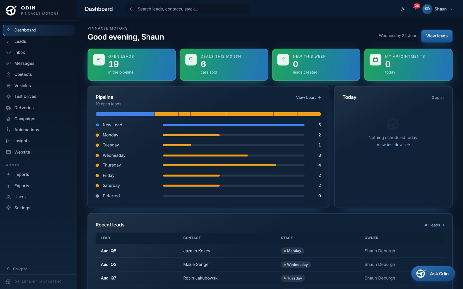Click the My Appointments stat card

(x=408, y=64)
